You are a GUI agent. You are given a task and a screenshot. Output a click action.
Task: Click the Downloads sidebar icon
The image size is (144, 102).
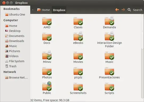click(x=7, y=41)
